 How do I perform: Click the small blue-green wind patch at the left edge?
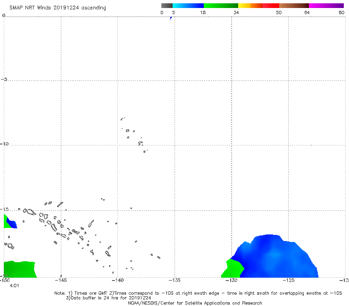tap(10, 222)
